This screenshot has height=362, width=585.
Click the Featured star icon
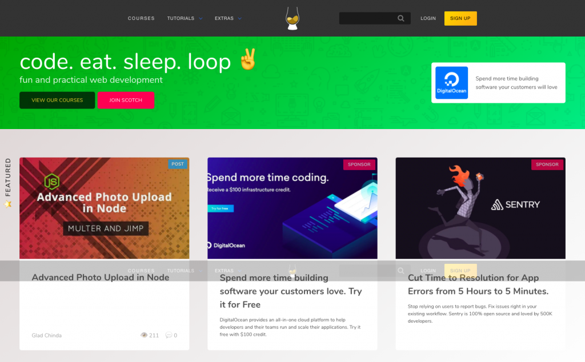click(x=8, y=204)
